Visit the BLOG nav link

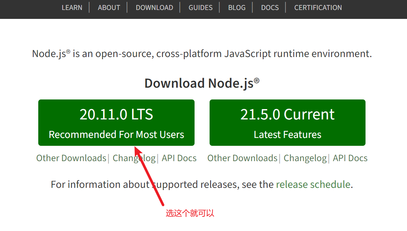tap(237, 7)
